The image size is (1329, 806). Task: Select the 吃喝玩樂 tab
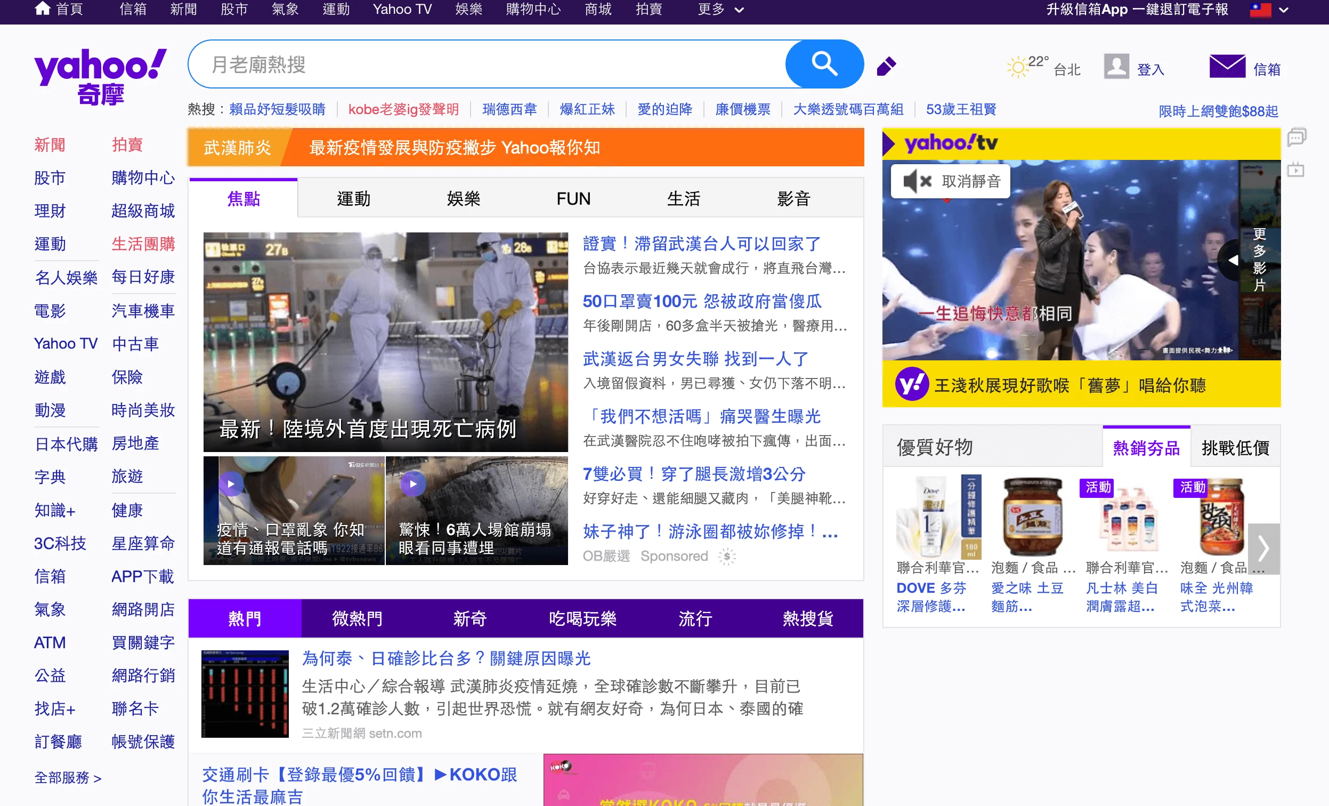582,618
